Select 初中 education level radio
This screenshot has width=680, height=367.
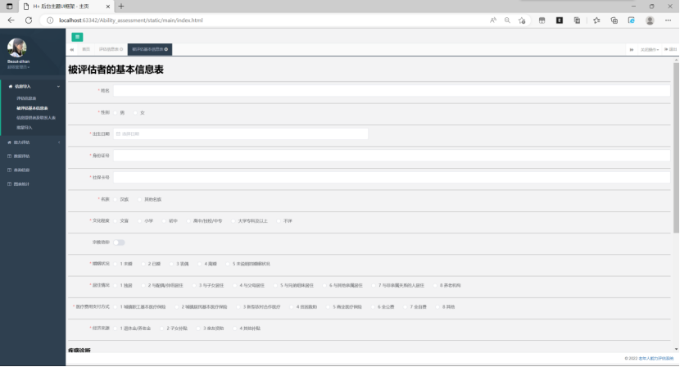coord(165,221)
